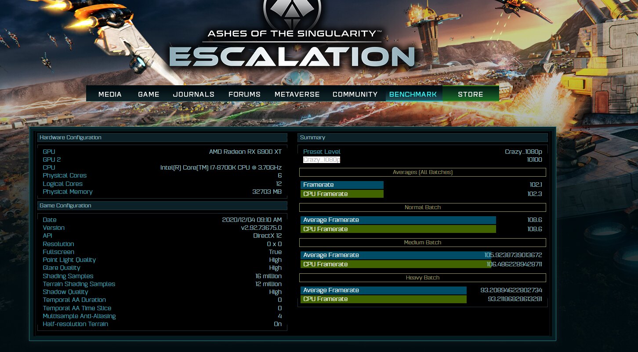This screenshot has width=638, height=352.
Task: Switch to the BENCHMARK tab
Action: 413,94
